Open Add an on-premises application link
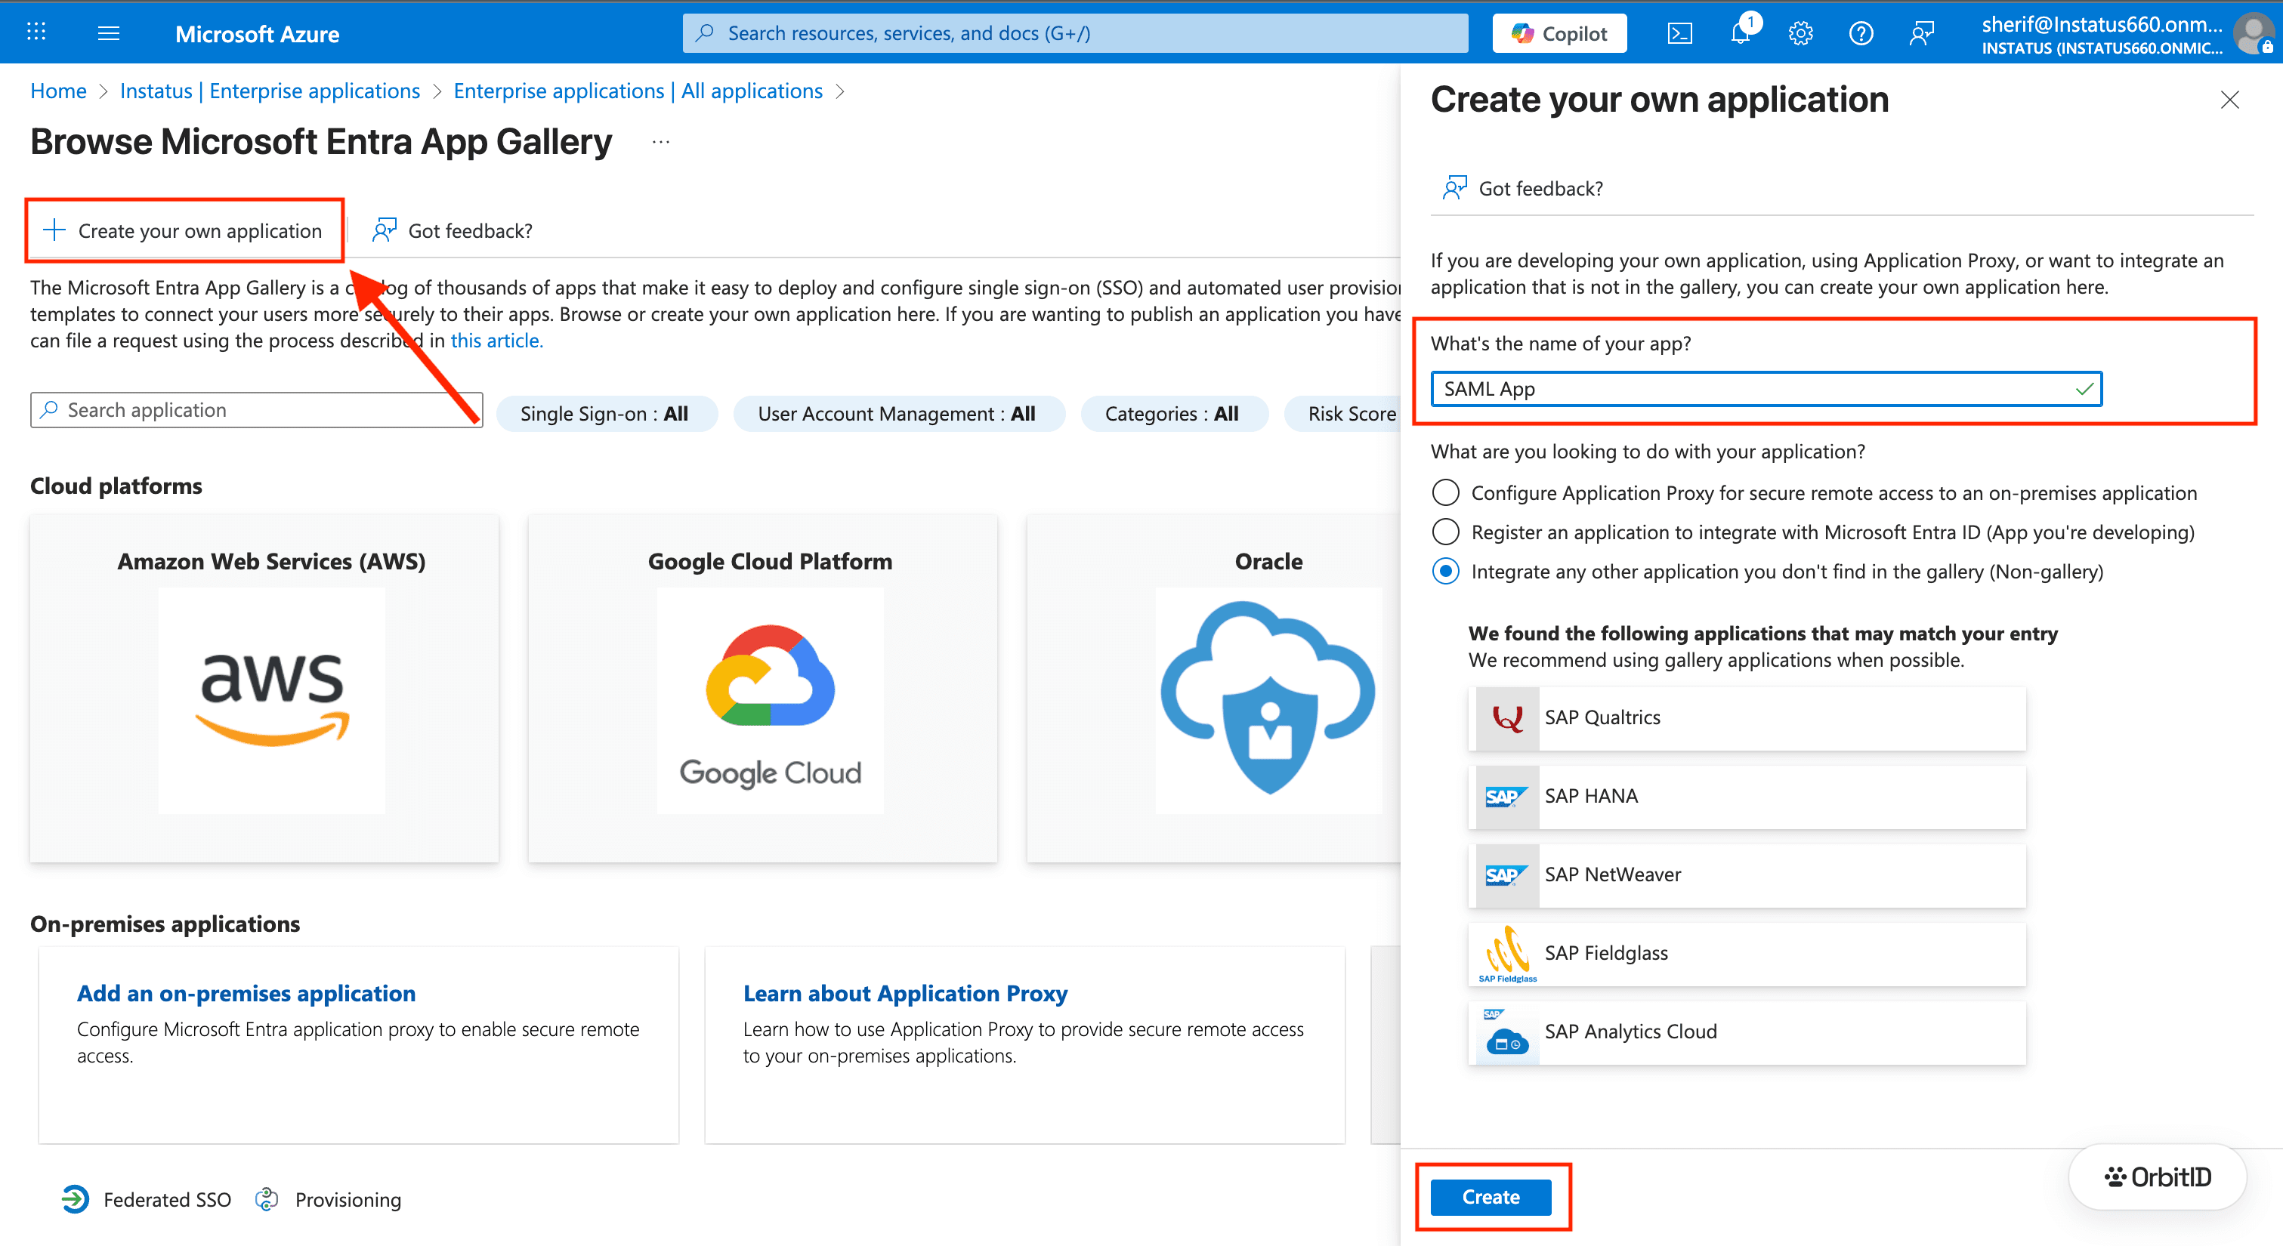This screenshot has width=2283, height=1246. (x=246, y=994)
